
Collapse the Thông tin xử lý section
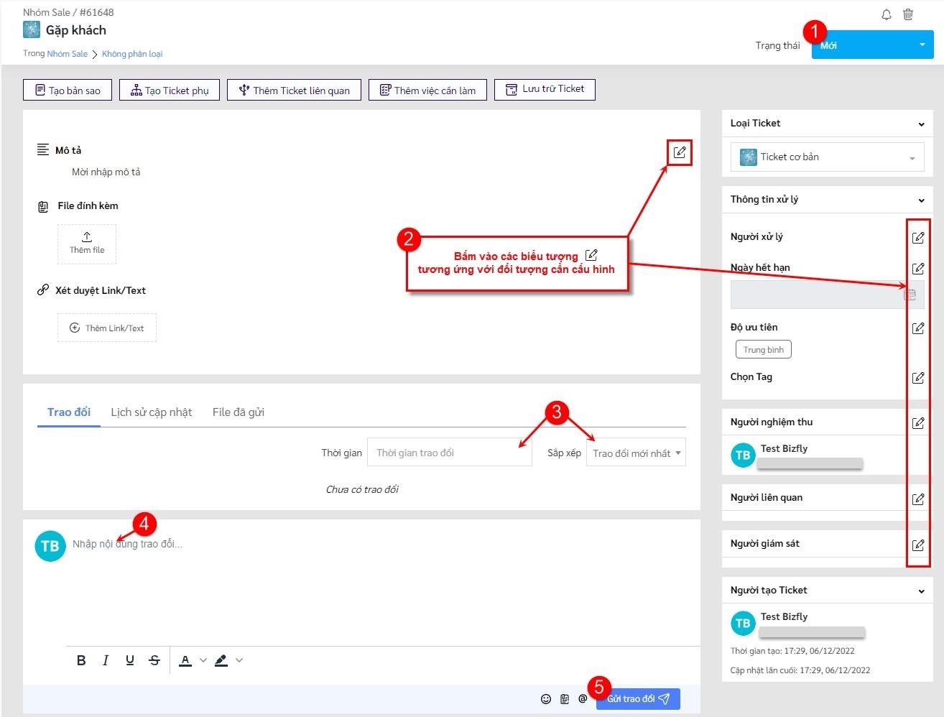tap(921, 200)
